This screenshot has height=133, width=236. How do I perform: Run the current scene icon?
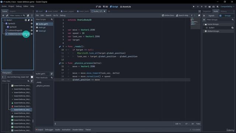coord(209,7)
